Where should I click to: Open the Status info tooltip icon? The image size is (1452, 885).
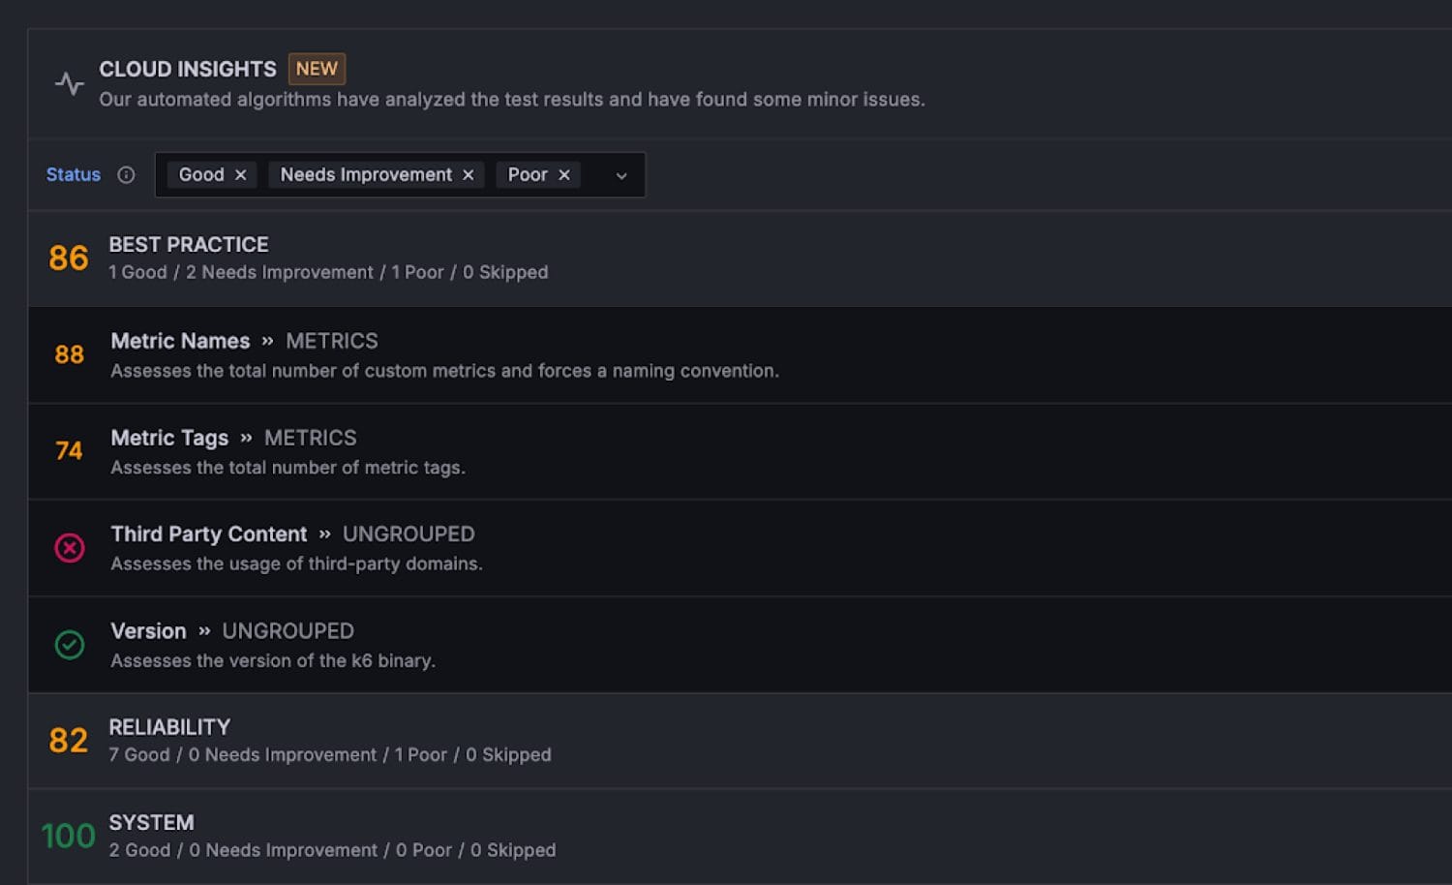pyautogui.click(x=126, y=174)
